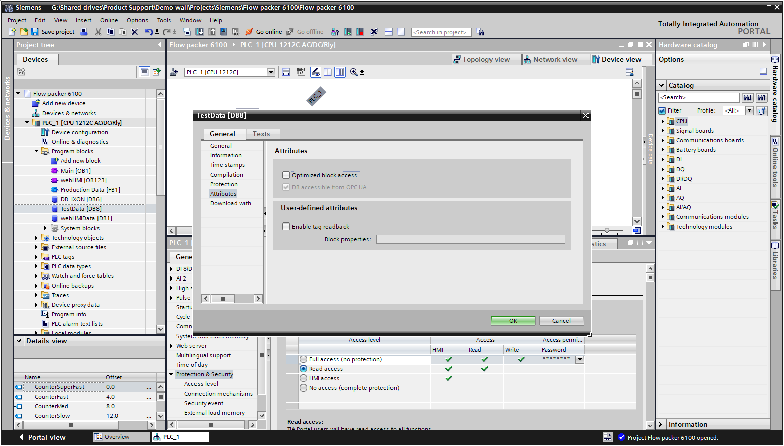Collapse the Protection & Security section

172,374
